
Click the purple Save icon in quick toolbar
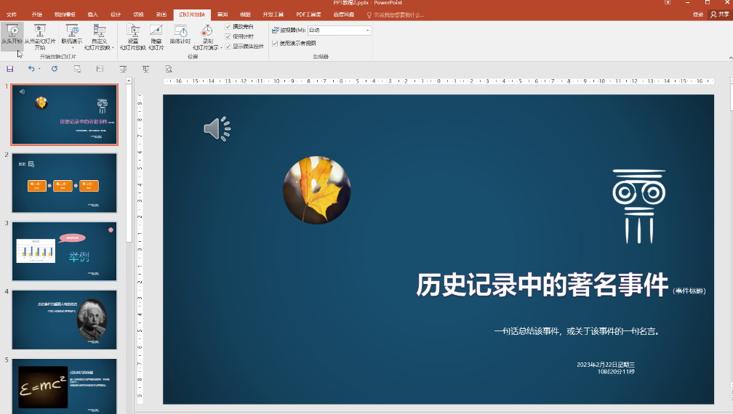pos(10,69)
